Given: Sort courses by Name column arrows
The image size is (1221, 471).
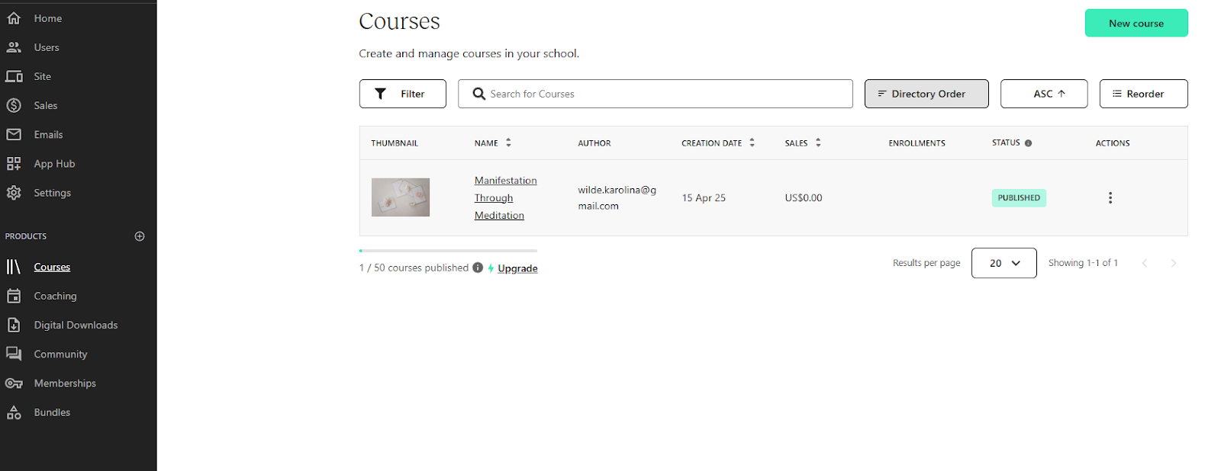Looking at the screenshot, I should pyautogui.click(x=508, y=143).
